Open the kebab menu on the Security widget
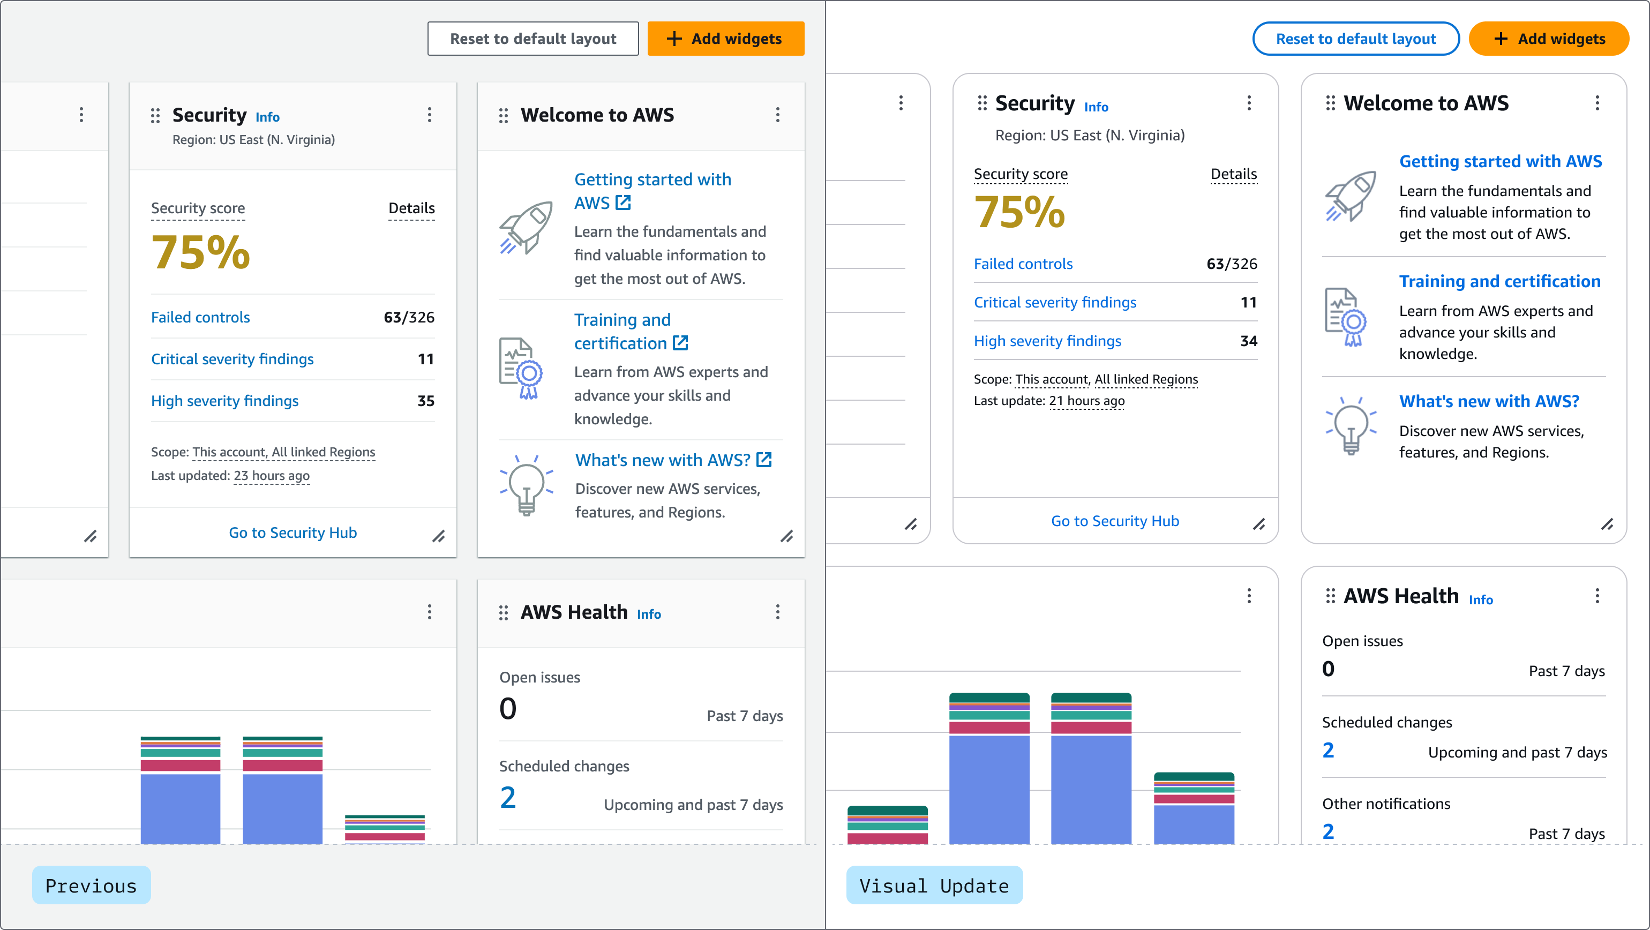1650x930 pixels. point(429,115)
